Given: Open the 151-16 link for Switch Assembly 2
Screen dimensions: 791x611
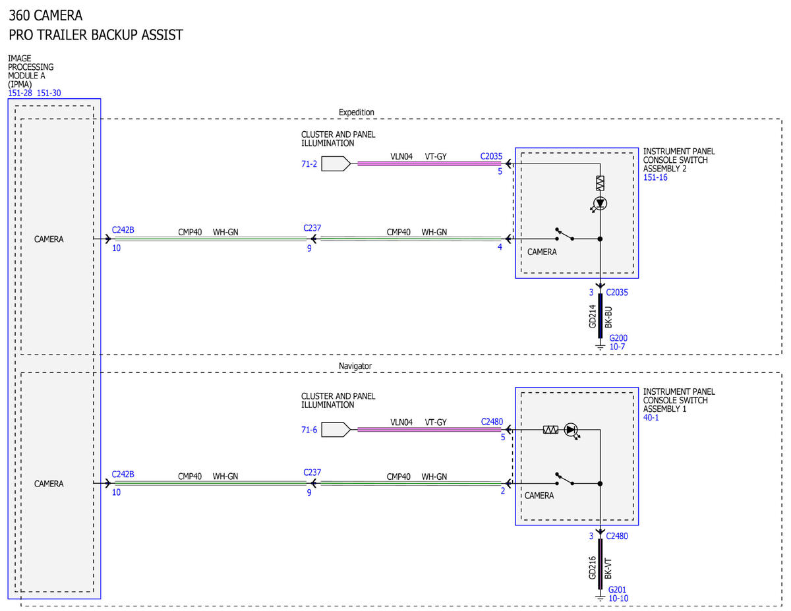Looking at the screenshot, I should click(655, 177).
